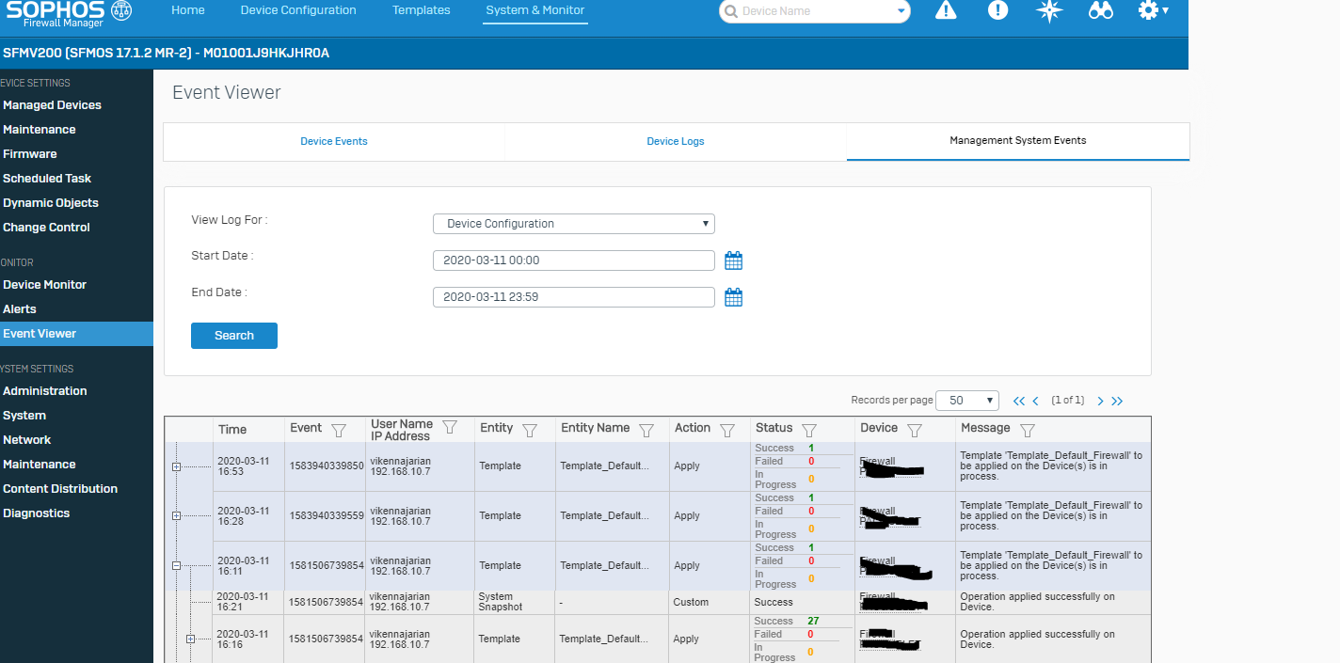Open Content Distribution page
This screenshot has height=663, width=1340.
[x=60, y=489]
